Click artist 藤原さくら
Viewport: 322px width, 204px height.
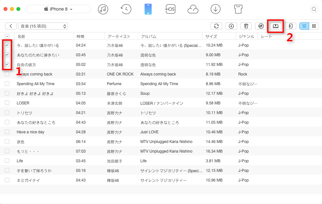[117, 93]
